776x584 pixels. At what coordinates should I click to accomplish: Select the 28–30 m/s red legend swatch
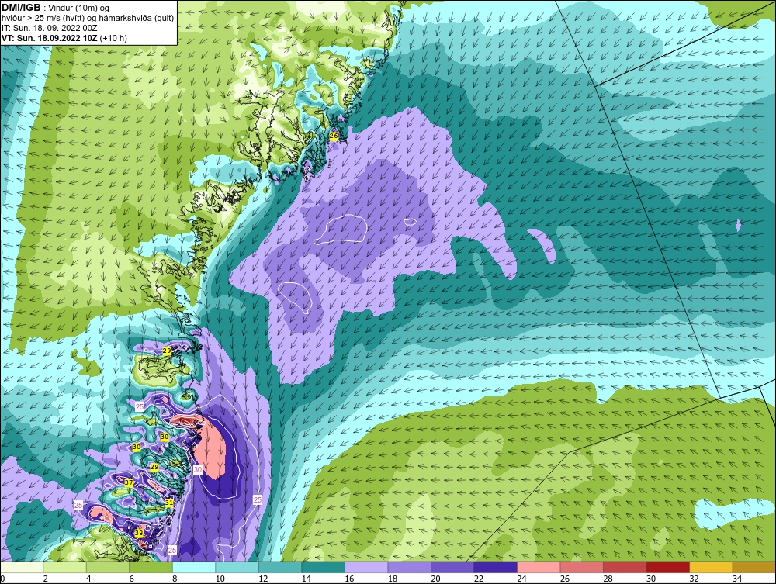point(625,567)
